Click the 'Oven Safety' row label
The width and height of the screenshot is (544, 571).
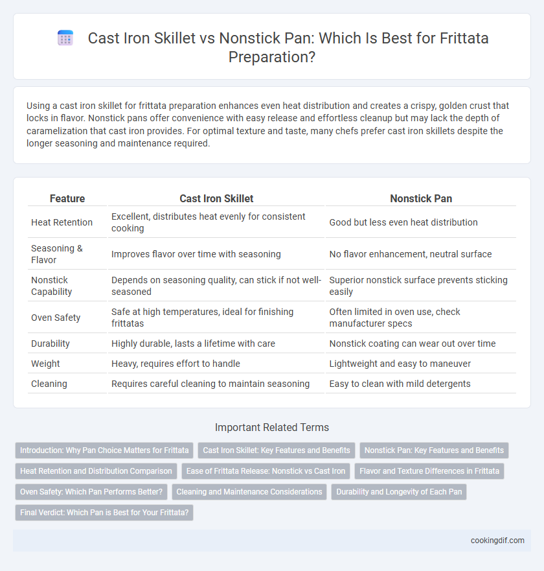[56, 318]
